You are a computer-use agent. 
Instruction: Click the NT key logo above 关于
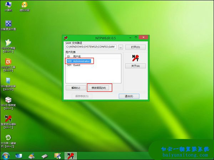136,58
